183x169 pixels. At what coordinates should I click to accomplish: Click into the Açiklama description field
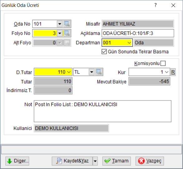pos(138,33)
